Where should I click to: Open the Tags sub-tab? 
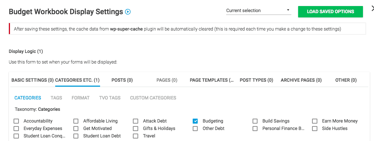pyautogui.click(x=56, y=98)
